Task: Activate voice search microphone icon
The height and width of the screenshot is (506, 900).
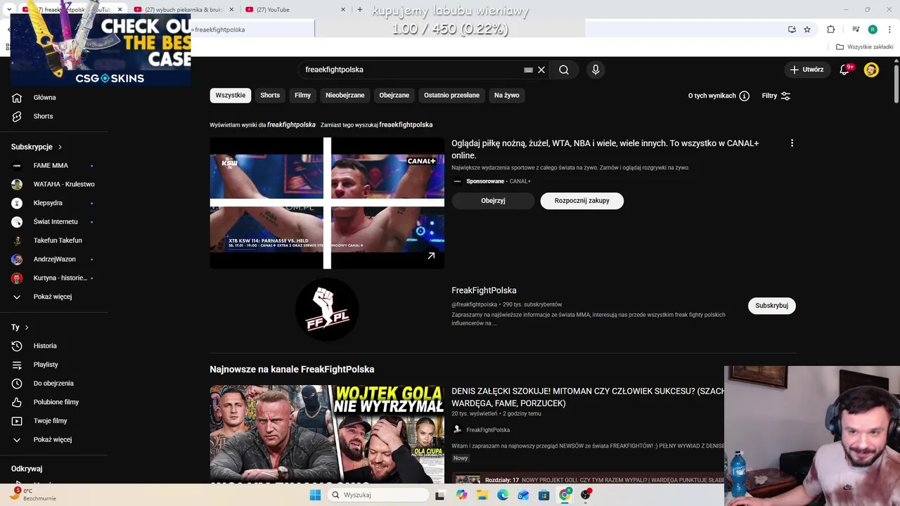Action: [596, 70]
